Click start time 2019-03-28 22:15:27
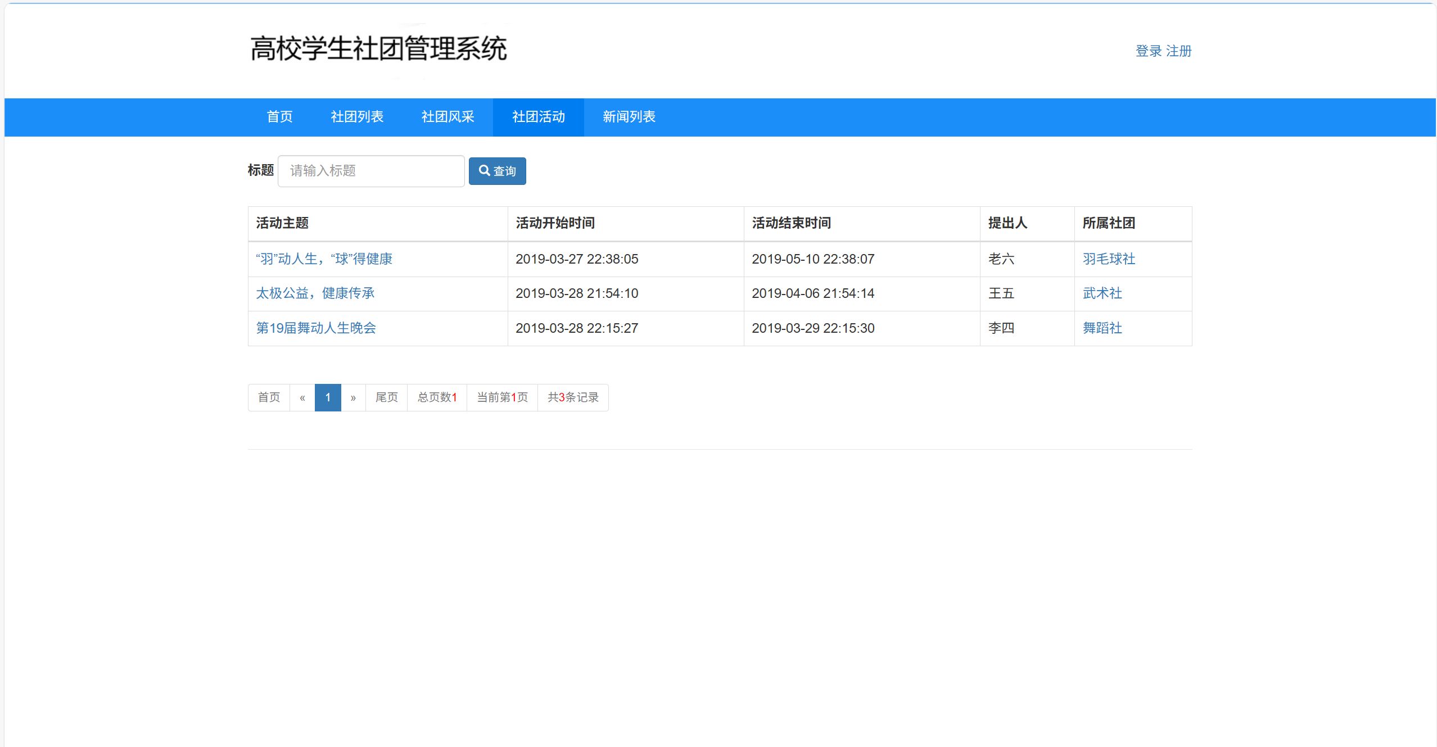Screen dimensions: 1437x747 tap(577, 328)
